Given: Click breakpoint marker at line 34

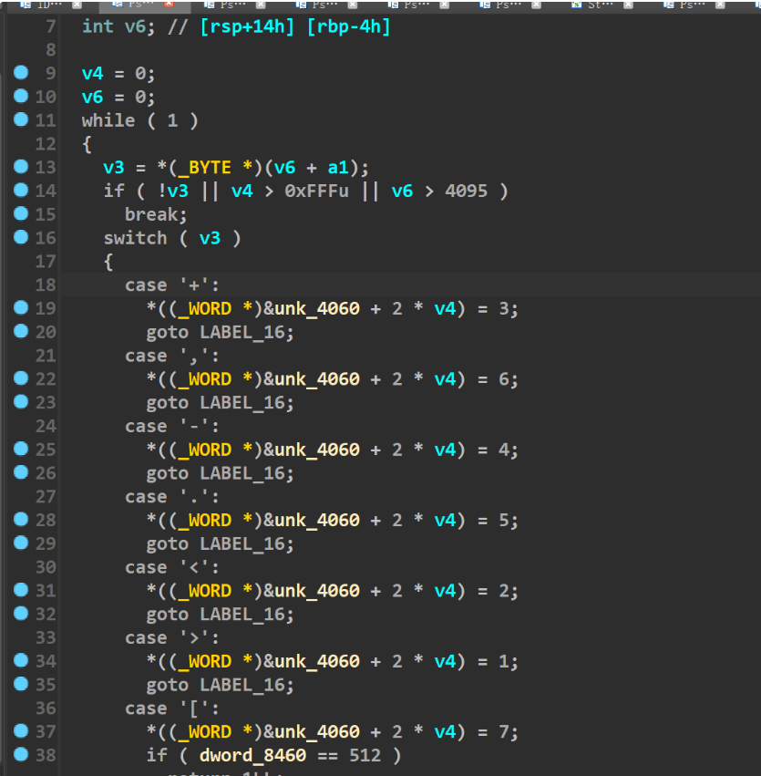Looking at the screenshot, I should (x=22, y=660).
